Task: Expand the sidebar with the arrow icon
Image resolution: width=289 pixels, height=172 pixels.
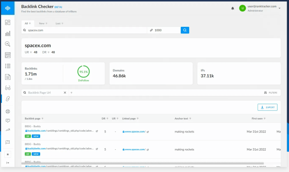Action: (x=8, y=163)
